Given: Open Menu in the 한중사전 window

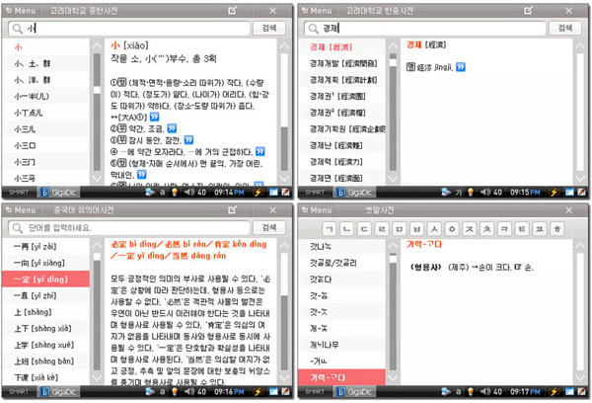Looking at the screenshot, I should 317,11.
